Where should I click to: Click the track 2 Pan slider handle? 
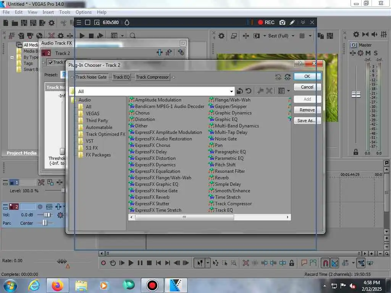point(44,223)
